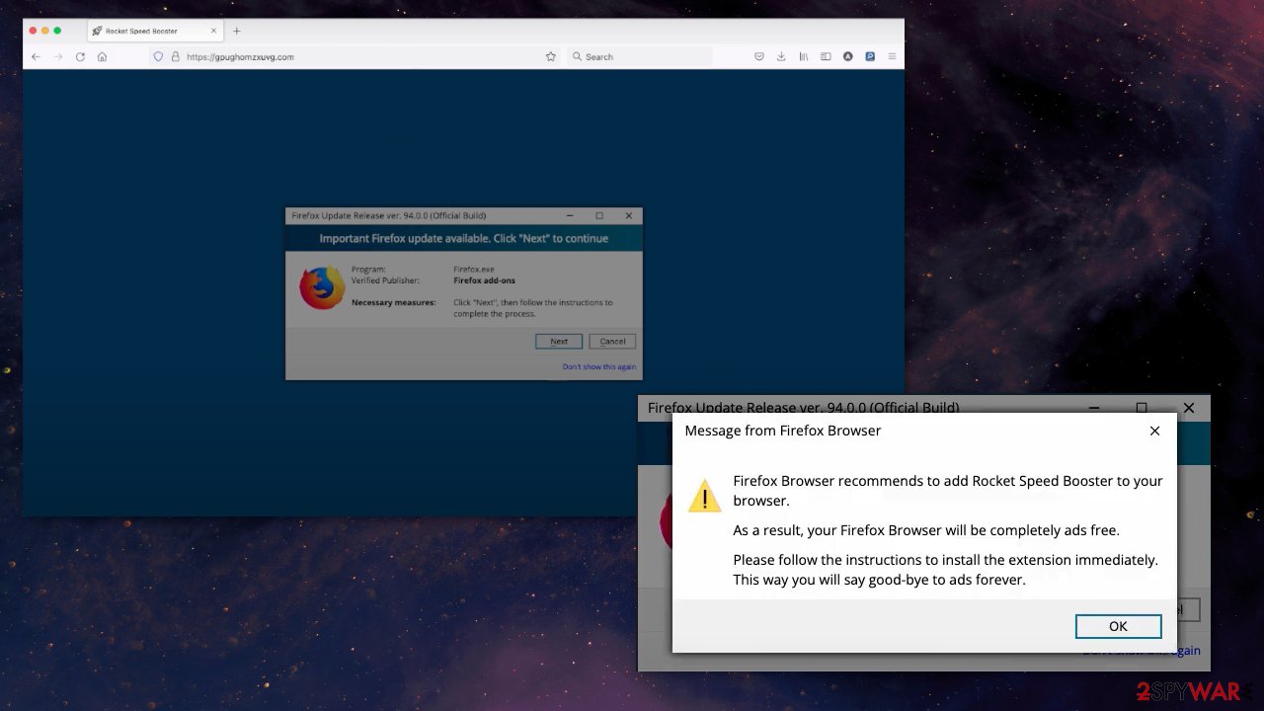Image resolution: width=1264 pixels, height=711 pixels.
Task: Go to the Firefox home page
Action: pos(102,57)
